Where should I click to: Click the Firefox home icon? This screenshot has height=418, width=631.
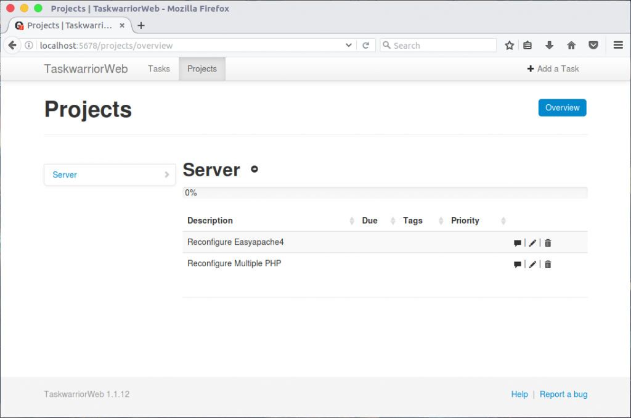pyautogui.click(x=571, y=45)
